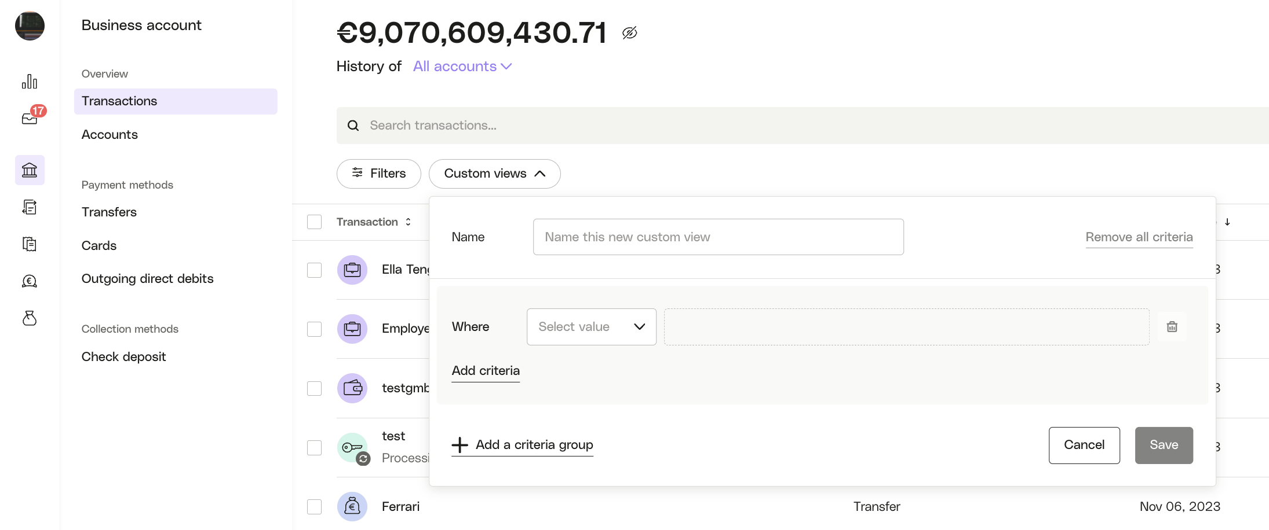Click Remove all criteria
The height and width of the screenshot is (530, 1269).
(1139, 237)
